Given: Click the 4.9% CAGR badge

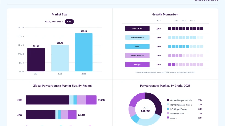Looking at the screenshot, I should click(x=69, y=22).
